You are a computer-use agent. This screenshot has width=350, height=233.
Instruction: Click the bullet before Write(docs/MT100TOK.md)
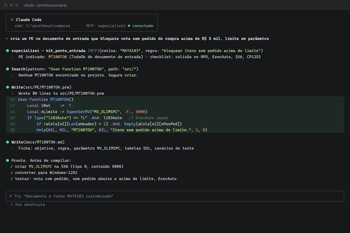[x=7, y=142]
